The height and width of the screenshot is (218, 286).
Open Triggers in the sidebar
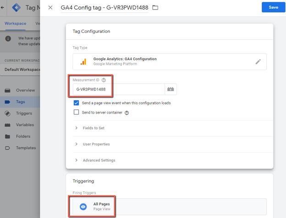coord(20,113)
